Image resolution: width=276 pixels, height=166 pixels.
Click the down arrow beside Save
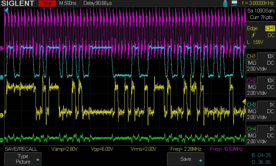(200, 160)
